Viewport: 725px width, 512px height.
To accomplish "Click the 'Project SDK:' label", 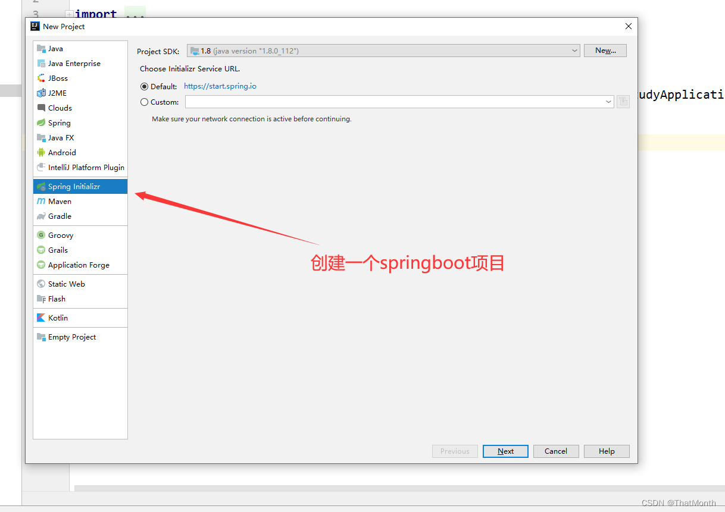I will tap(158, 52).
